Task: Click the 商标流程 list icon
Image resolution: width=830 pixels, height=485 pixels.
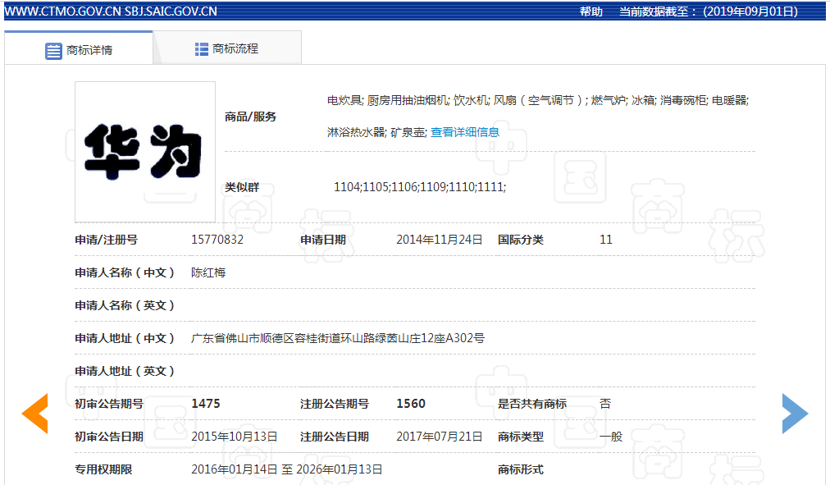Action: [201, 49]
